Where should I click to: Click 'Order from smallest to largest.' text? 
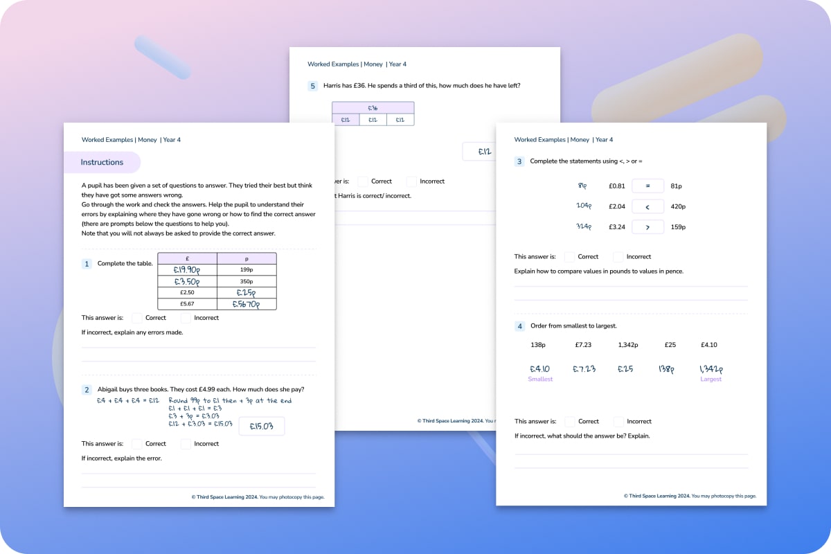point(573,326)
